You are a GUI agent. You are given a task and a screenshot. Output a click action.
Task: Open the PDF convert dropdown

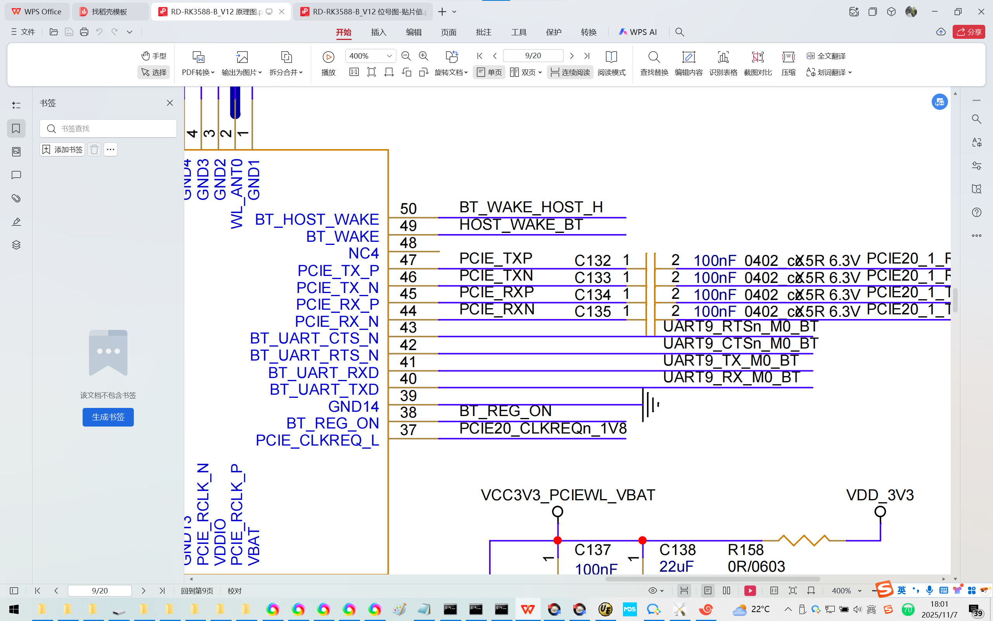pyautogui.click(x=198, y=72)
